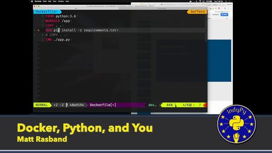The width and height of the screenshot is (272, 153).
Task: Click the +2 -2 git changes indicator
Action: [x=59, y=105]
